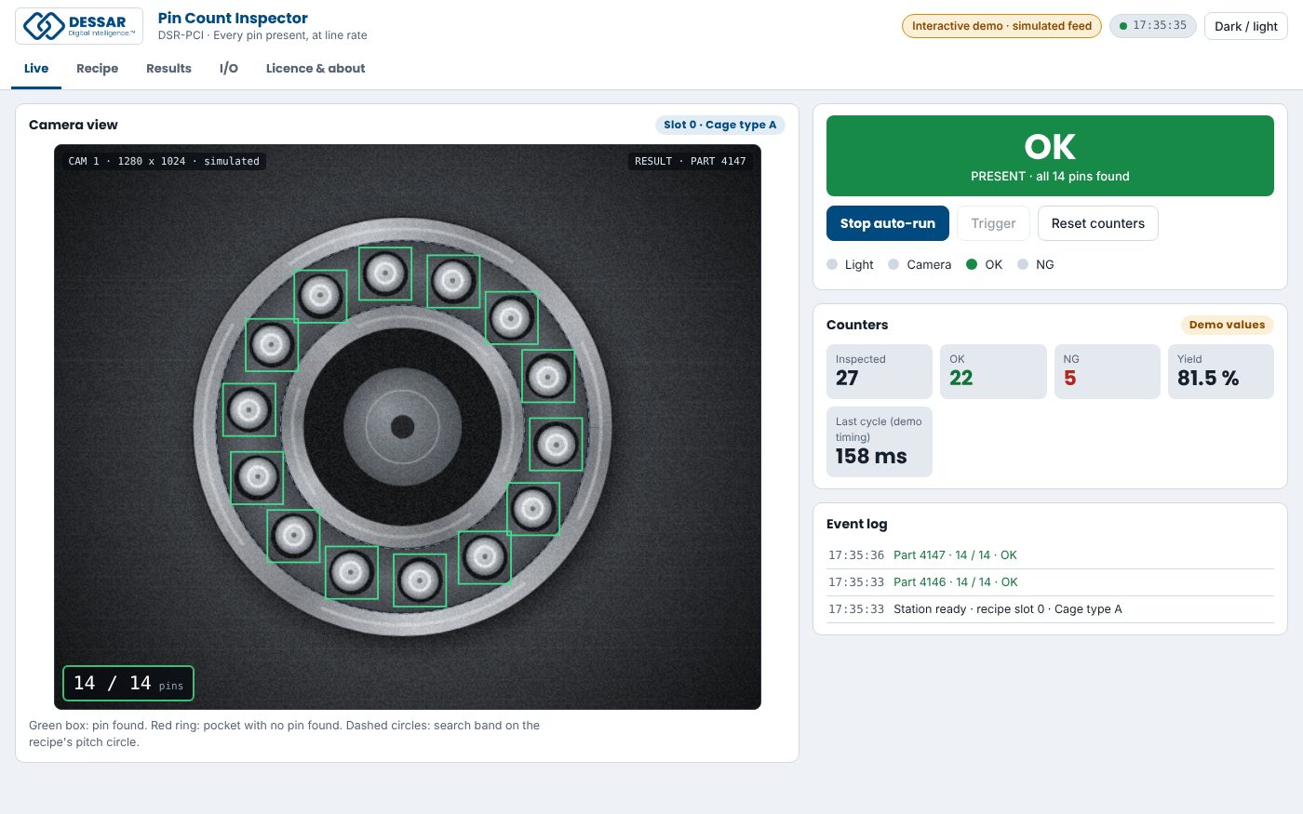Click the 'Station ready' event log row

pyautogui.click(x=1050, y=609)
